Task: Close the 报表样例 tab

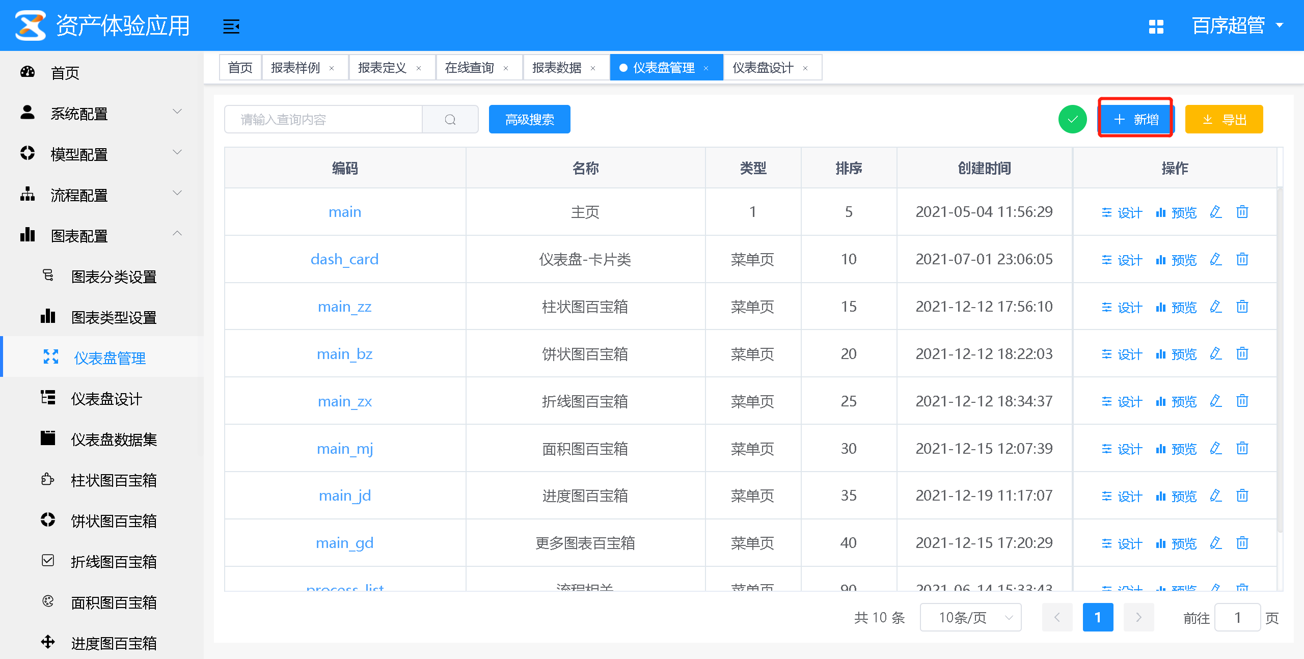Action: pos(332,68)
